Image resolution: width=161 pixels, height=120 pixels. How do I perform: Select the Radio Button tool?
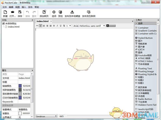(x=144, y=99)
